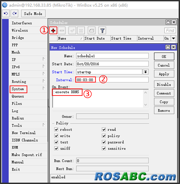Sort by the Start Date column header

(97, 38)
